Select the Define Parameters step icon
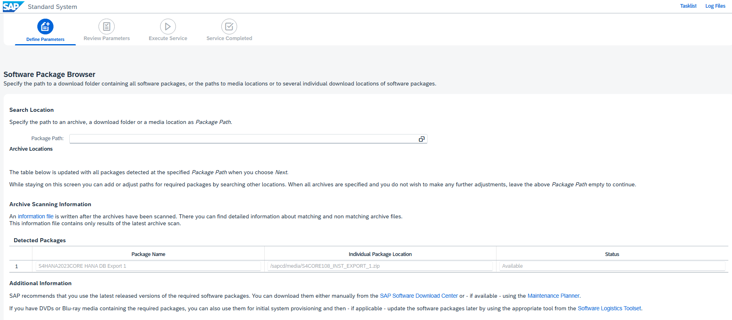This screenshot has height=320, width=732. click(45, 27)
